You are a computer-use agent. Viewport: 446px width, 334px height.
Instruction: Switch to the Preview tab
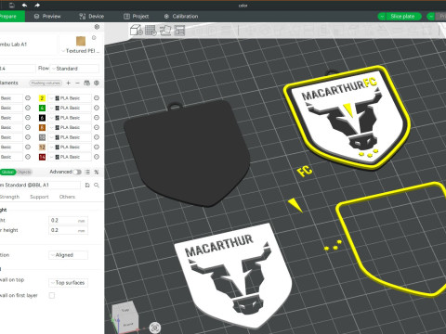tap(47, 17)
